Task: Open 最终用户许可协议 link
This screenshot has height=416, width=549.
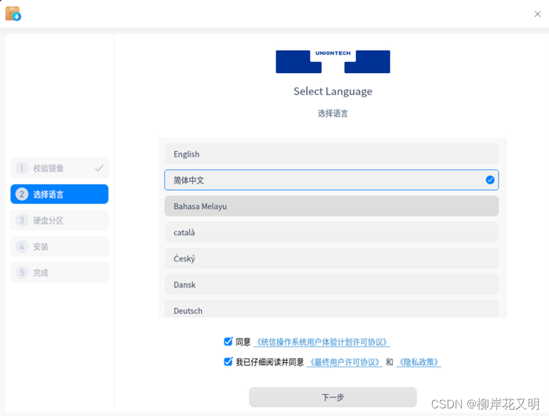Action: coord(345,363)
